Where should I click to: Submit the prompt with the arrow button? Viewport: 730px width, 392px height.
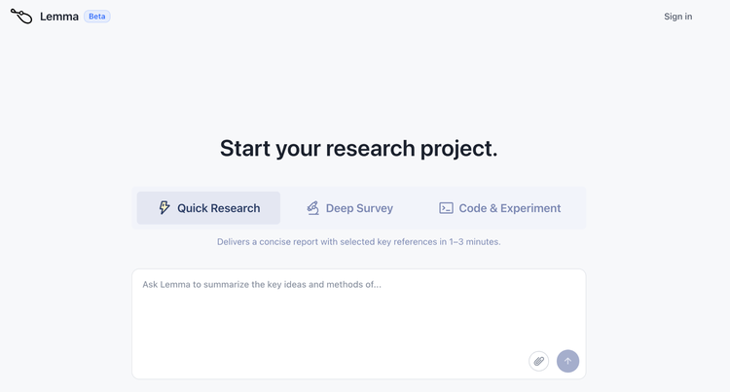[567, 361]
